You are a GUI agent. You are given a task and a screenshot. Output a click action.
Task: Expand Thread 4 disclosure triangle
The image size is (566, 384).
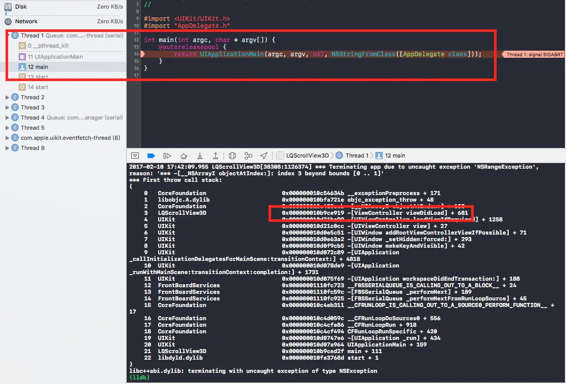(x=7, y=118)
